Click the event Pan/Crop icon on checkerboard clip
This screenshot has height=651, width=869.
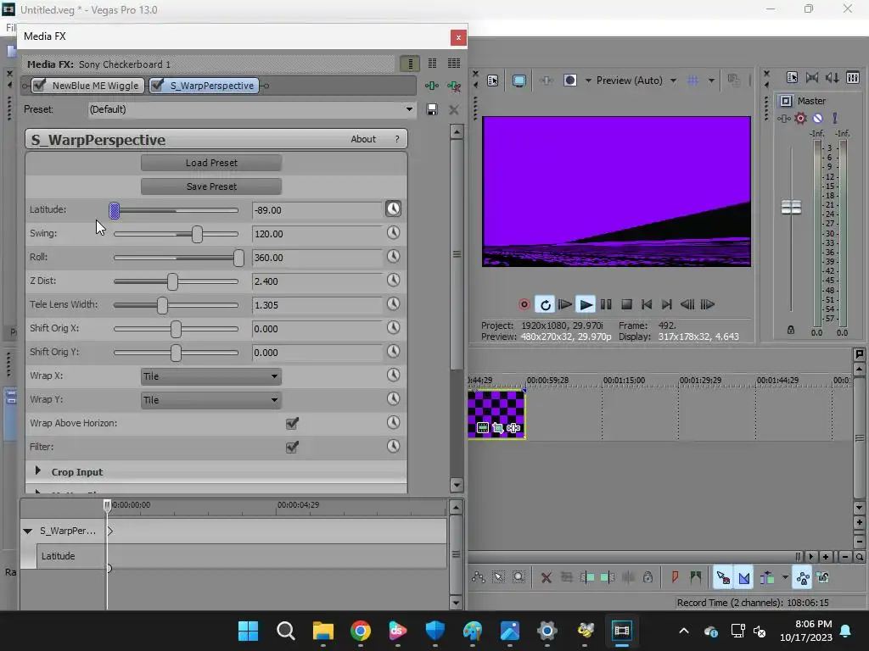tap(497, 428)
